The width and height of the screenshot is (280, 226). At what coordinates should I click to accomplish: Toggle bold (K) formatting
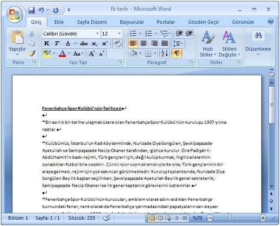tap(47, 43)
